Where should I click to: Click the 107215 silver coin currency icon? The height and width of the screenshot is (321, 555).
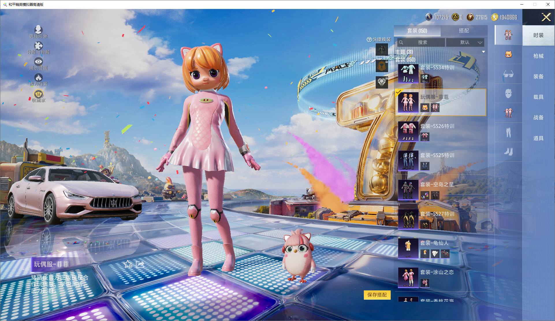[x=429, y=17]
